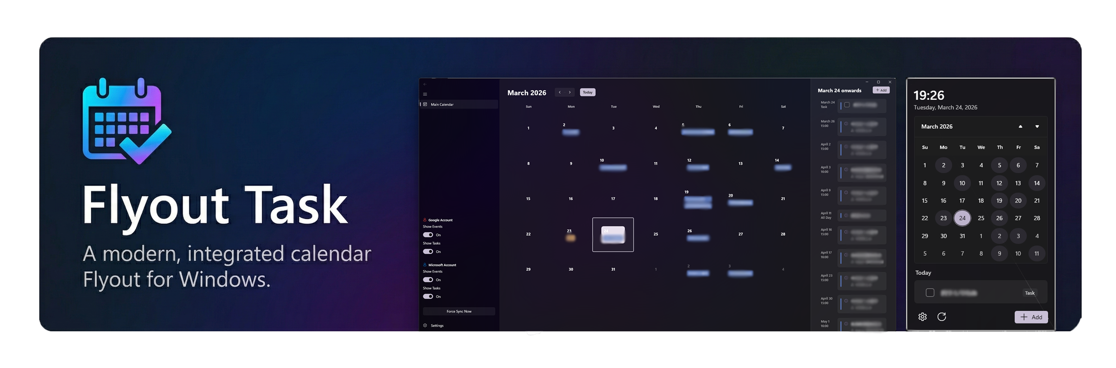Open the flyout settings gear icon
Viewport: 1116px width, 368px height.
[x=922, y=317]
